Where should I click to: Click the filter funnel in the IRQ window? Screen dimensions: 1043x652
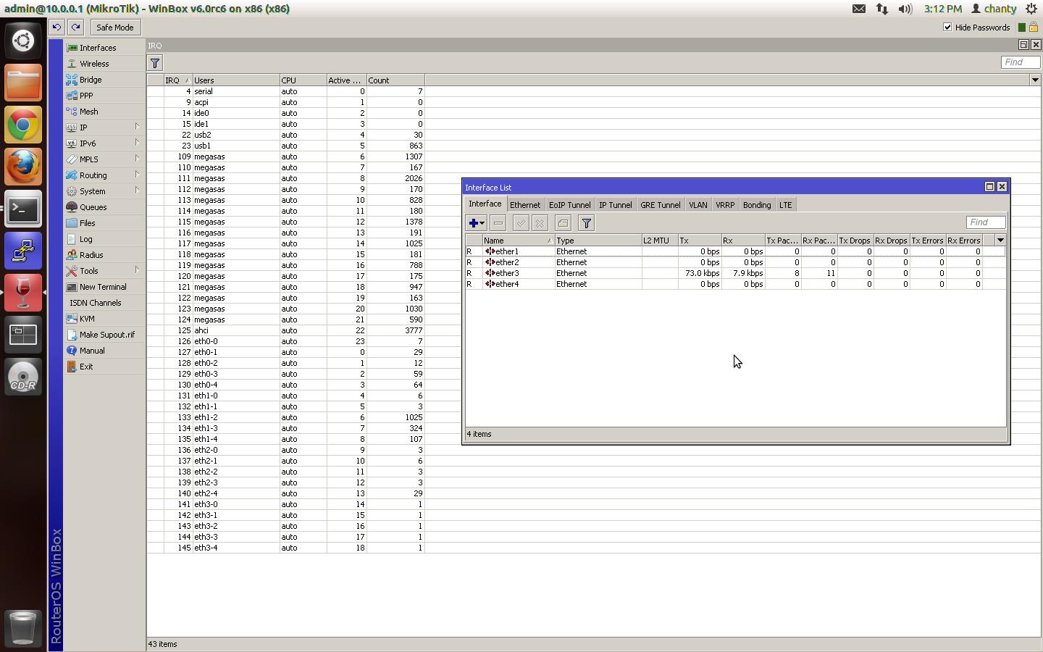point(154,63)
